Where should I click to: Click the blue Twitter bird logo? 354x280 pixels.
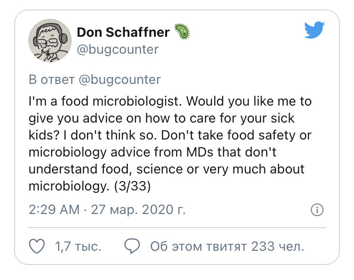(x=314, y=30)
